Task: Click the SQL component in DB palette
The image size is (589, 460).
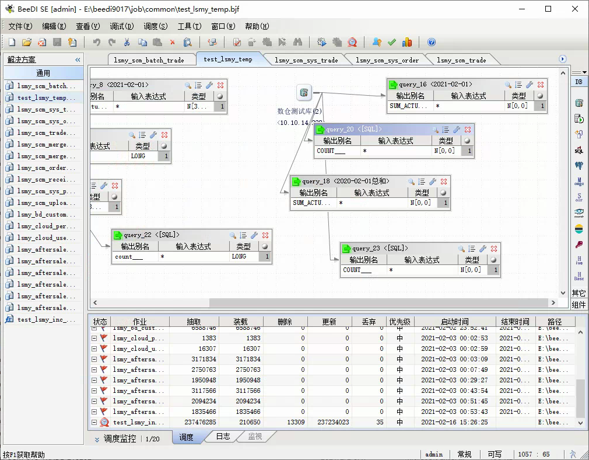Action: pos(579,150)
